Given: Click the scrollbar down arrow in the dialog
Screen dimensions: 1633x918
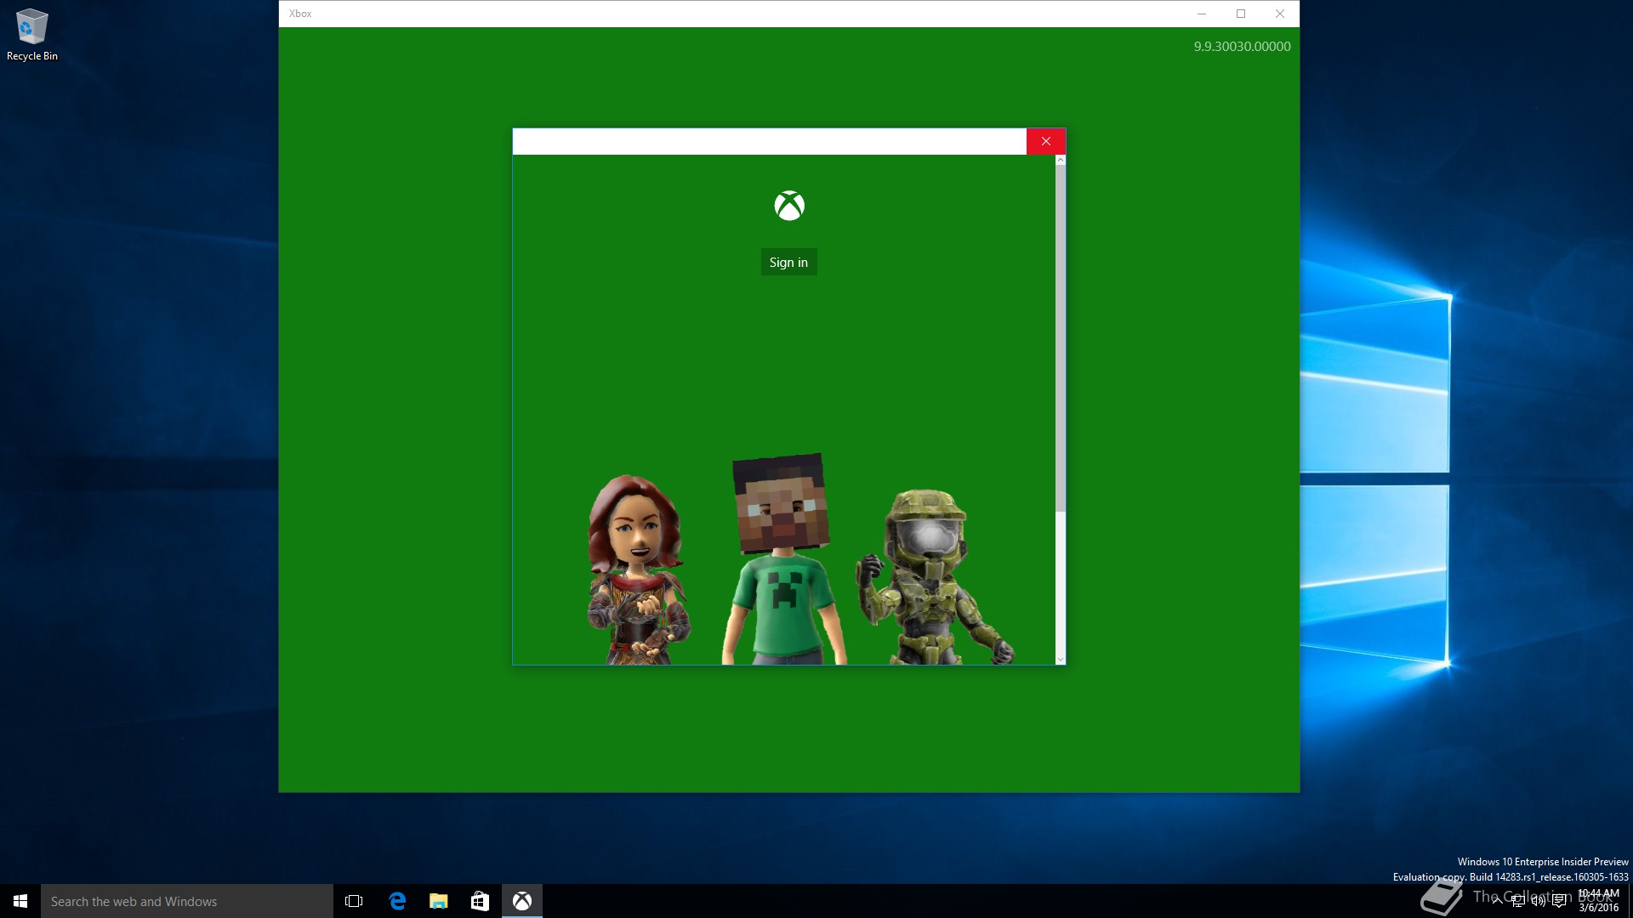Looking at the screenshot, I should (1060, 660).
